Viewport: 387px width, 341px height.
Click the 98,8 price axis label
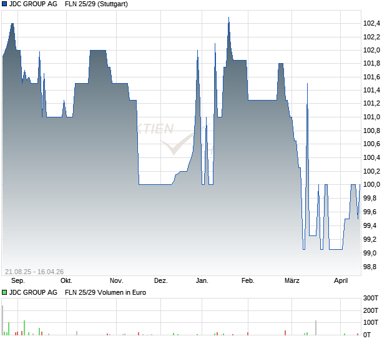tap(370, 267)
